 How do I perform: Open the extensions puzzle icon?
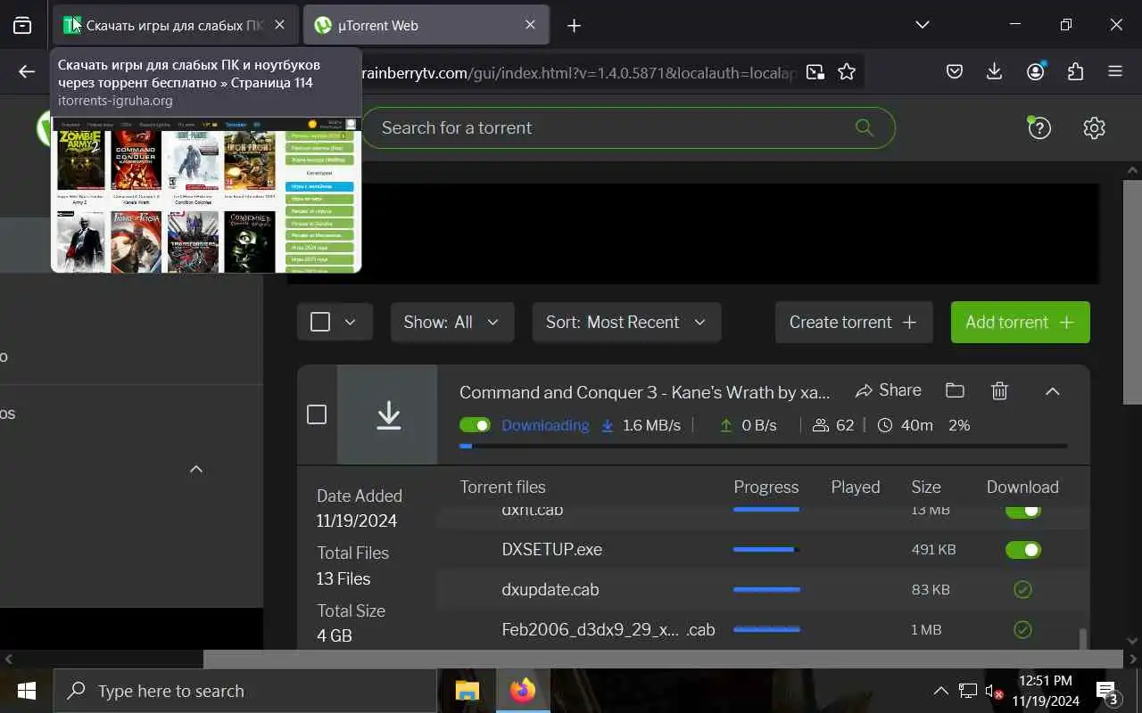[1075, 72]
